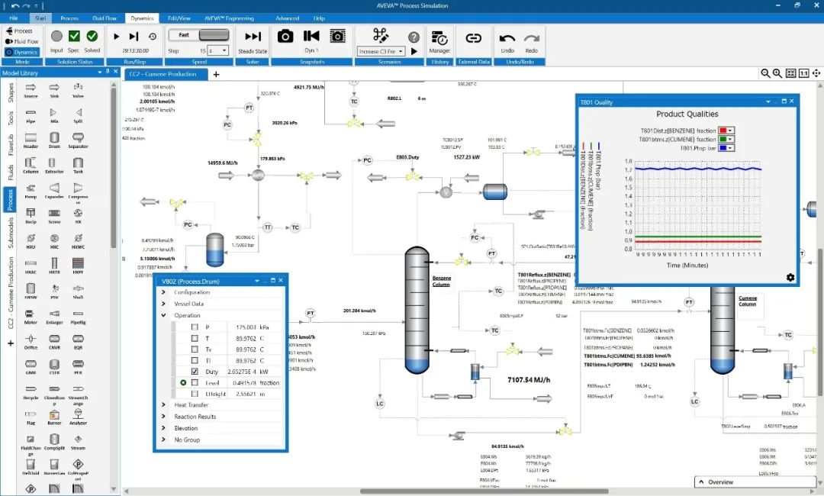The height and width of the screenshot is (496, 824).
Task: Expand the Configuration section
Action: click(163, 292)
